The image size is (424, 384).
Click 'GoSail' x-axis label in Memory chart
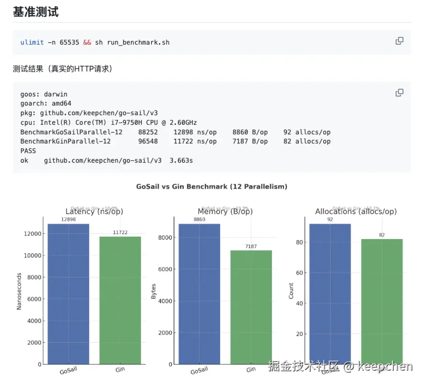click(x=200, y=371)
